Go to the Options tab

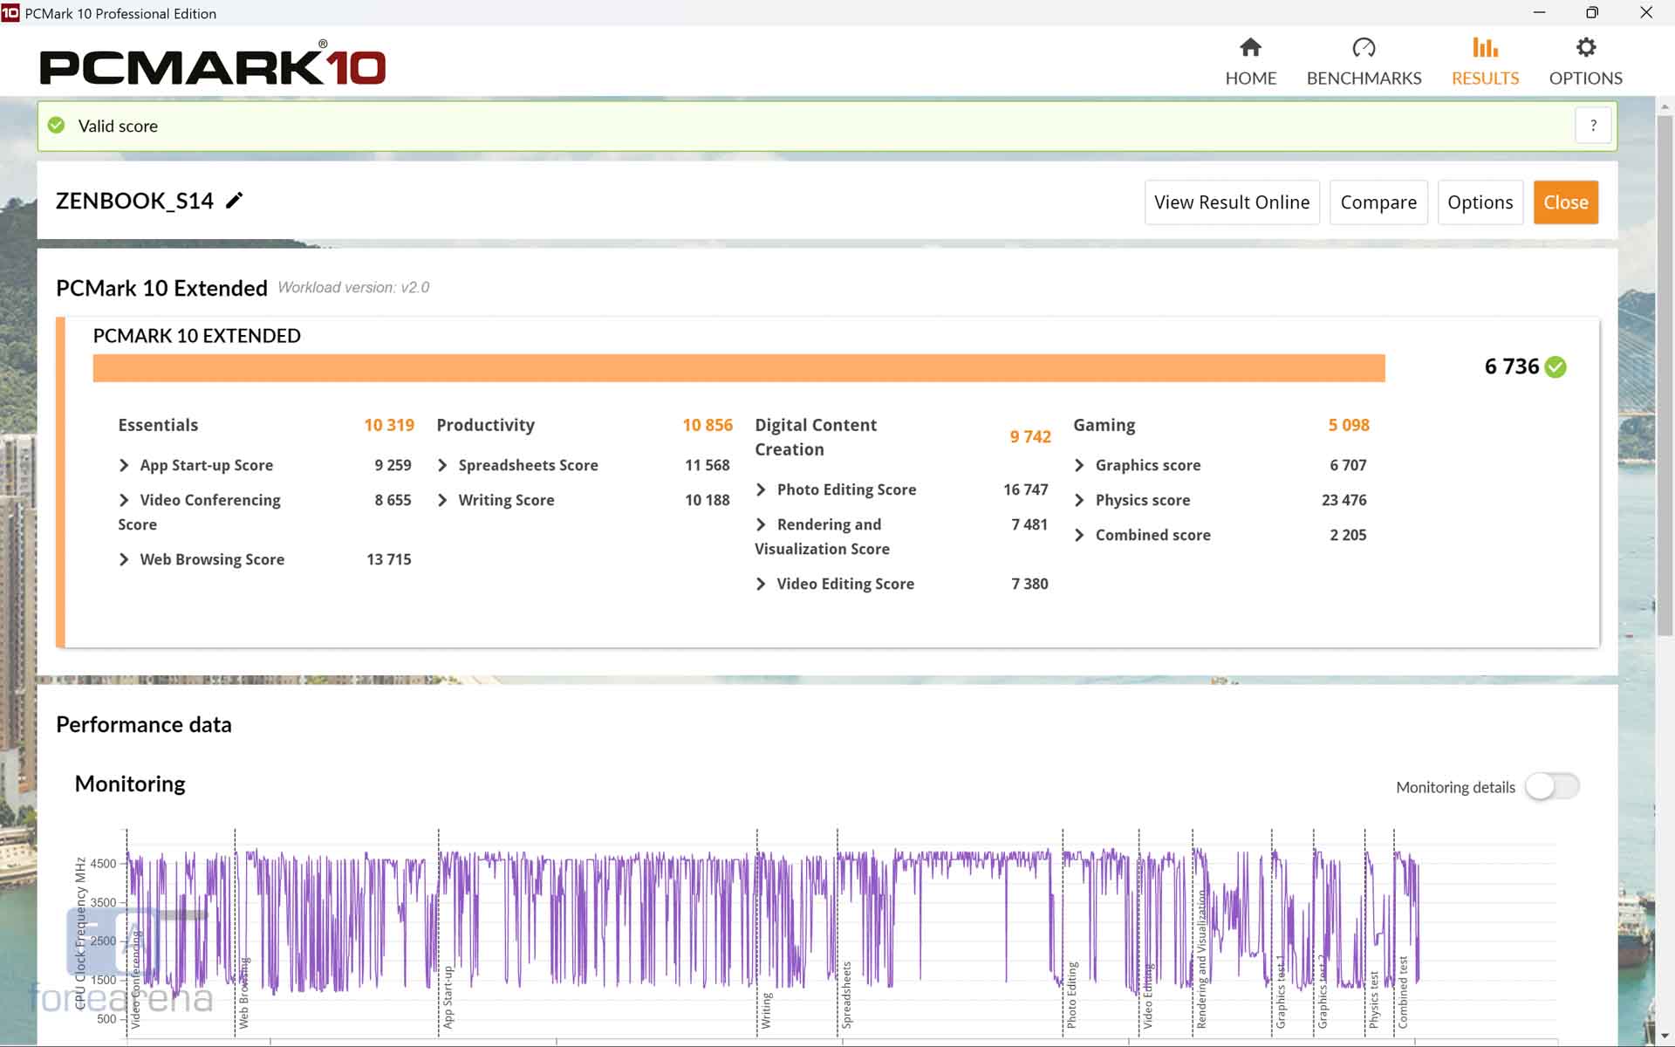click(1585, 61)
